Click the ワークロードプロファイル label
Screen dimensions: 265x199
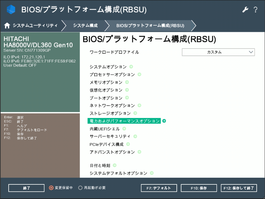coord(114,52)
